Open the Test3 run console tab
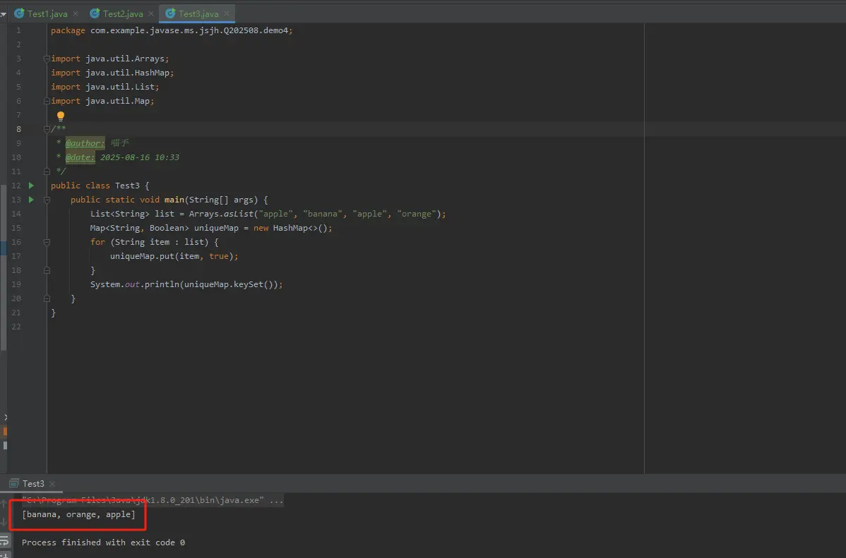This screenshot has width=846, height=558. 33,484
